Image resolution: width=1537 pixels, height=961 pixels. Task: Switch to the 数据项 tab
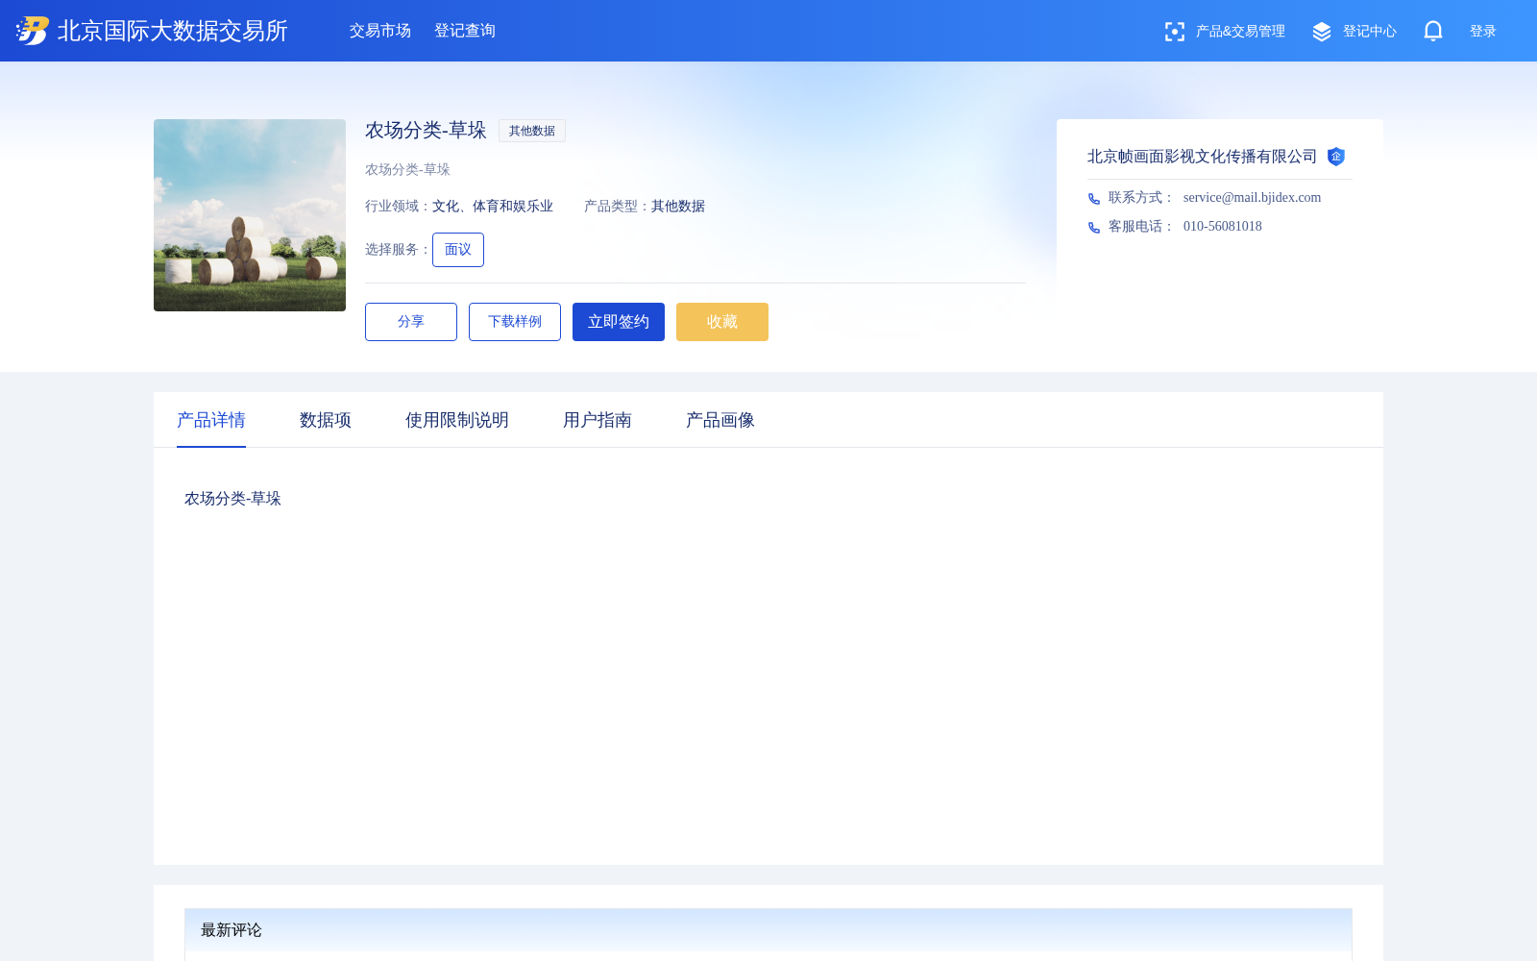point(326,420)
